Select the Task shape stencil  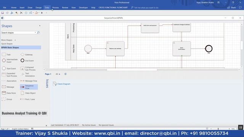coord(6,54)
